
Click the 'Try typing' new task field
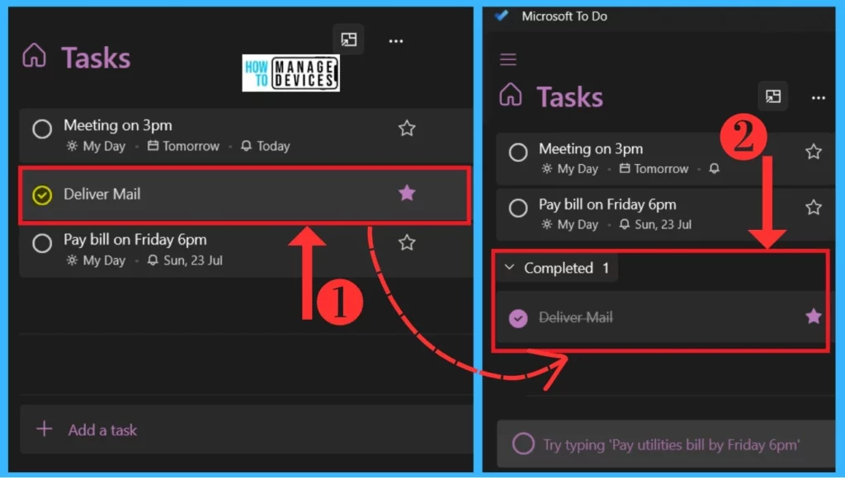coord(666,444)
